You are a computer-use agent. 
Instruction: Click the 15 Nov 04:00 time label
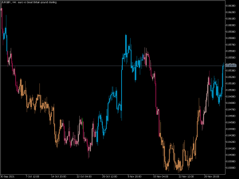coord(161,176)
